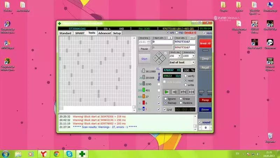
Task: Click the right arrow of the diamond navigator
Action: pos(163,58)
